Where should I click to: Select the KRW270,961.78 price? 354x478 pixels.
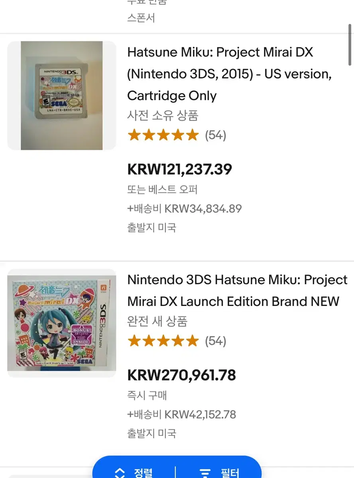(182, 375)
